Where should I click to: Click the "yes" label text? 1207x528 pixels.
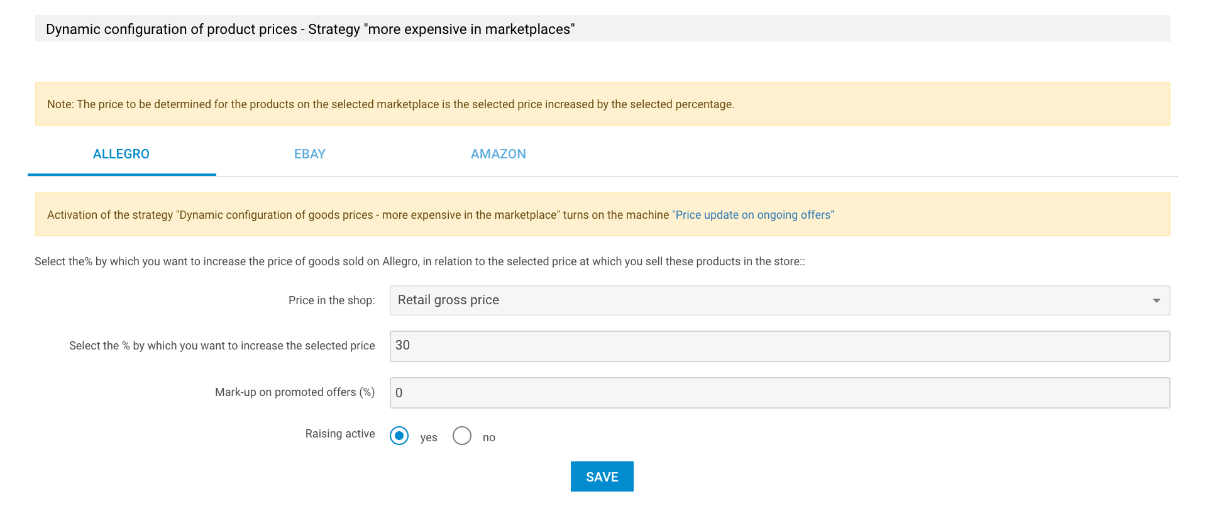pos(429,437)
